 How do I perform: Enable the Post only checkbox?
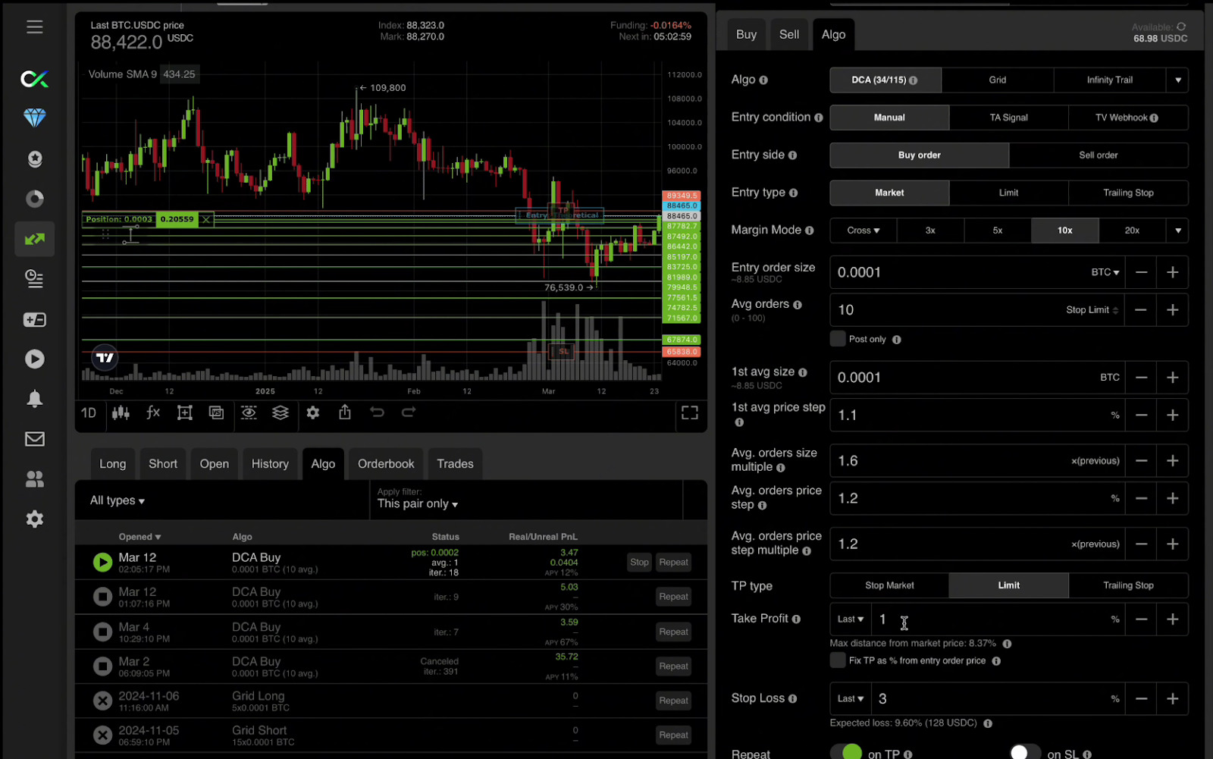(x=838, y=339)
